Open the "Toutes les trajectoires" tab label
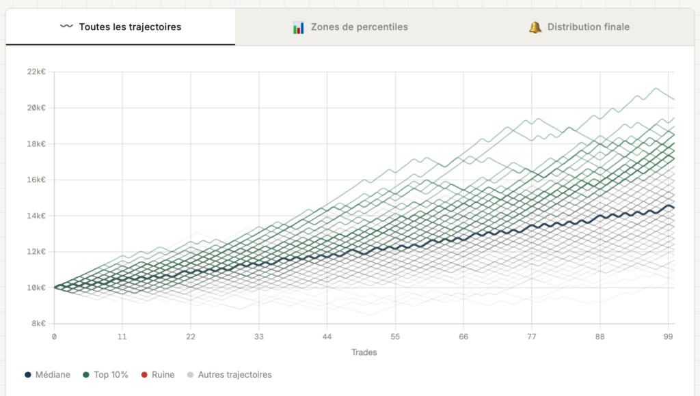Image resolution: width=700 pixels, height=396 pixels. (x=130, y=27)
